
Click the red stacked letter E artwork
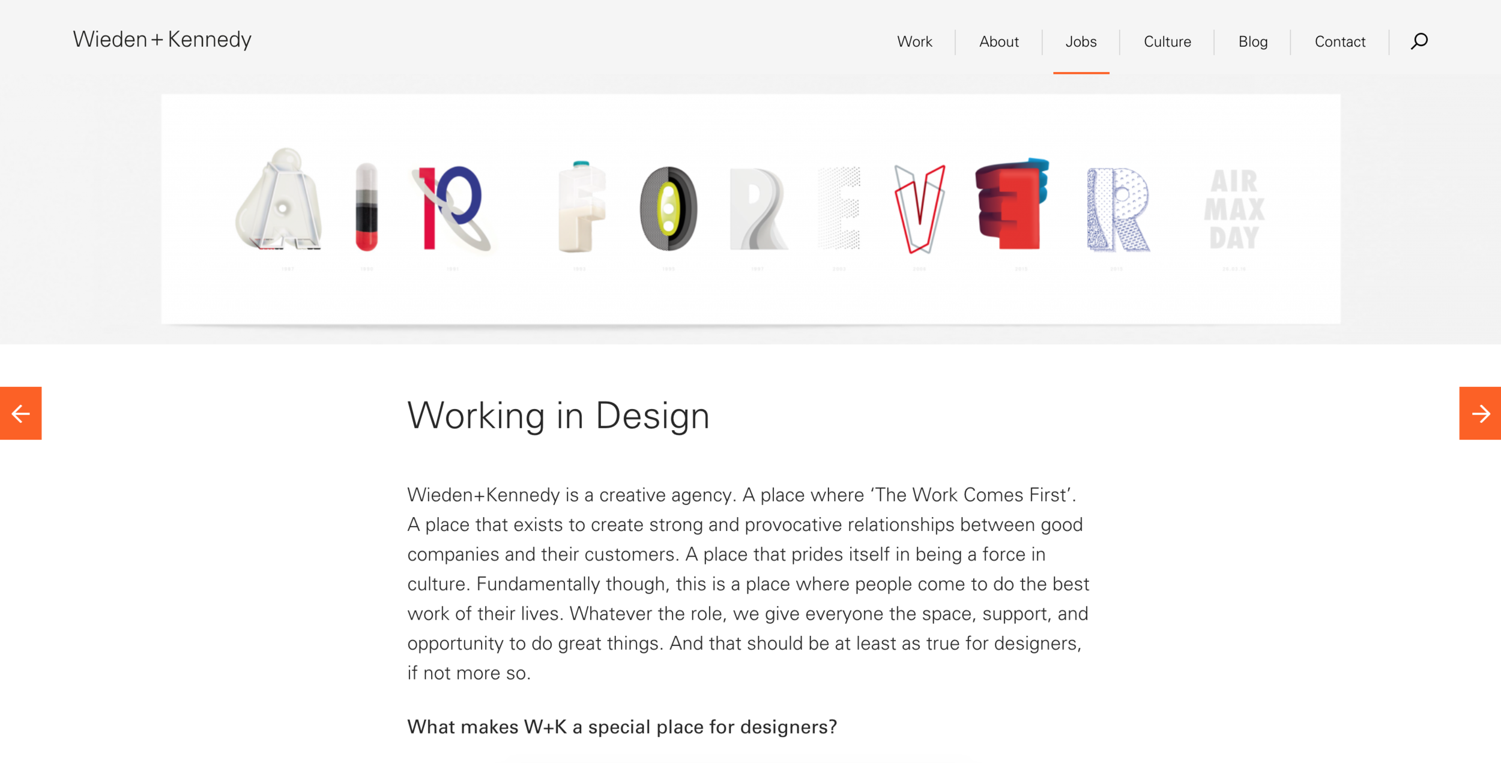pyautogui.click(x=1012, y=205)
